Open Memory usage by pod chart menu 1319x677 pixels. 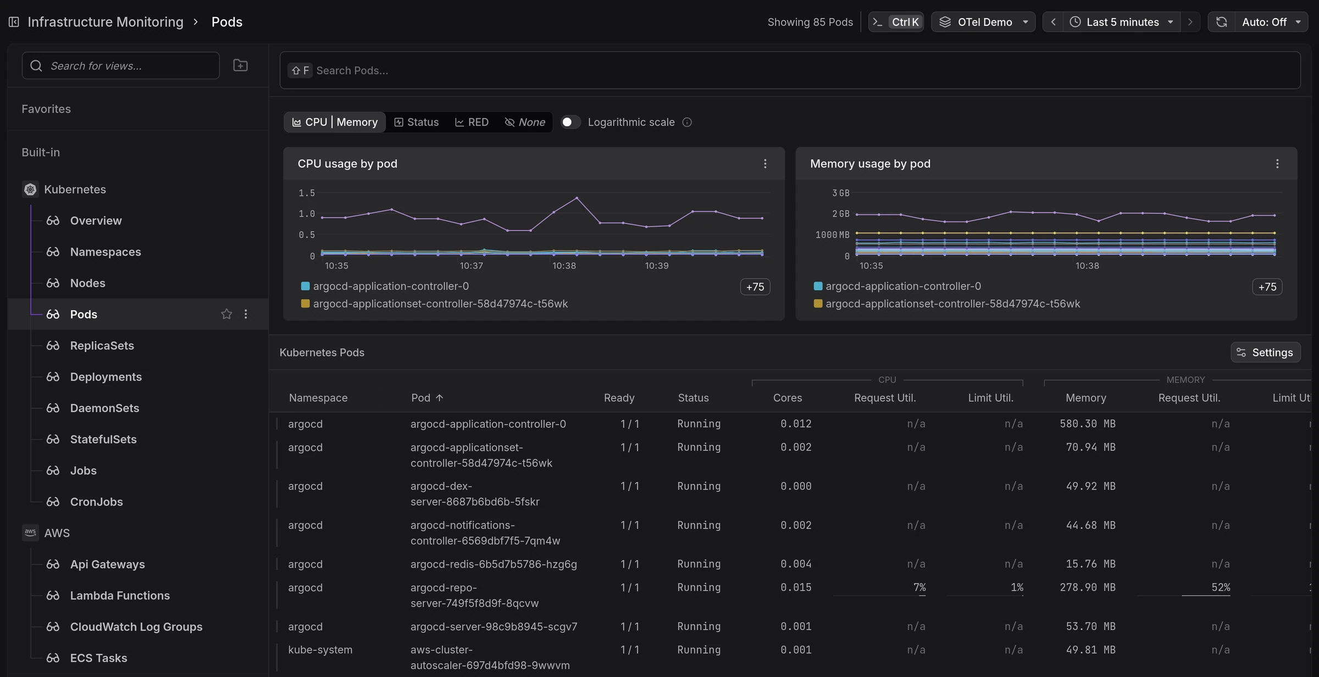tap(1277, 164)
